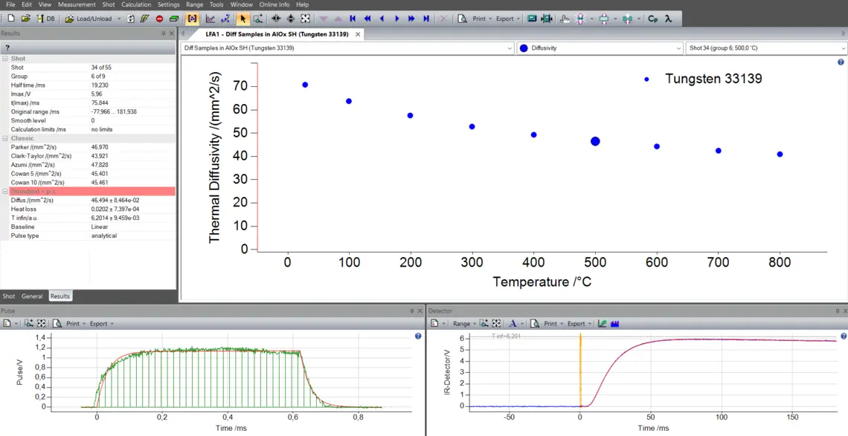Open the Calculation menu
848x436 pixels.
click(136, 4)
